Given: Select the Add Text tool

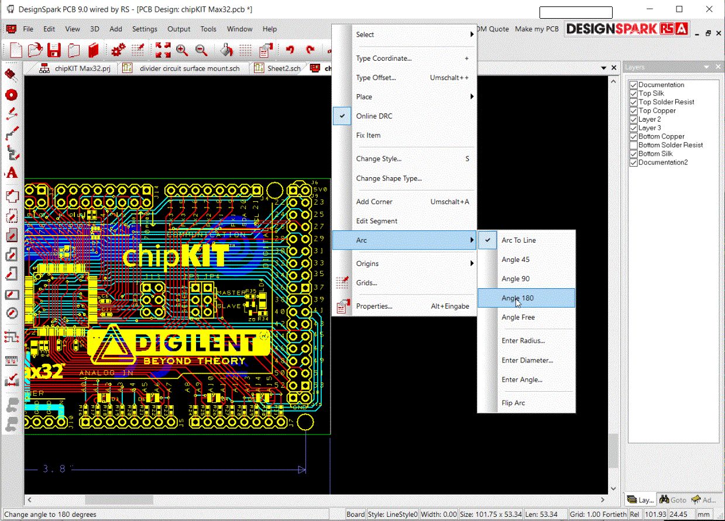Looking at the screenshot, I should pyautogui.click(x=11, y=174).
